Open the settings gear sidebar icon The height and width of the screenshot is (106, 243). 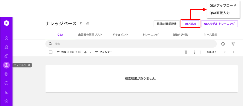point(6,101)
